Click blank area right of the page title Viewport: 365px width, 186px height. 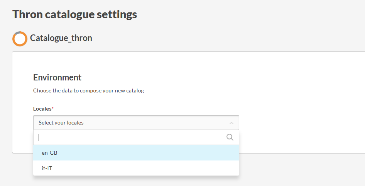pyautogui.click(x=251, y=14)
